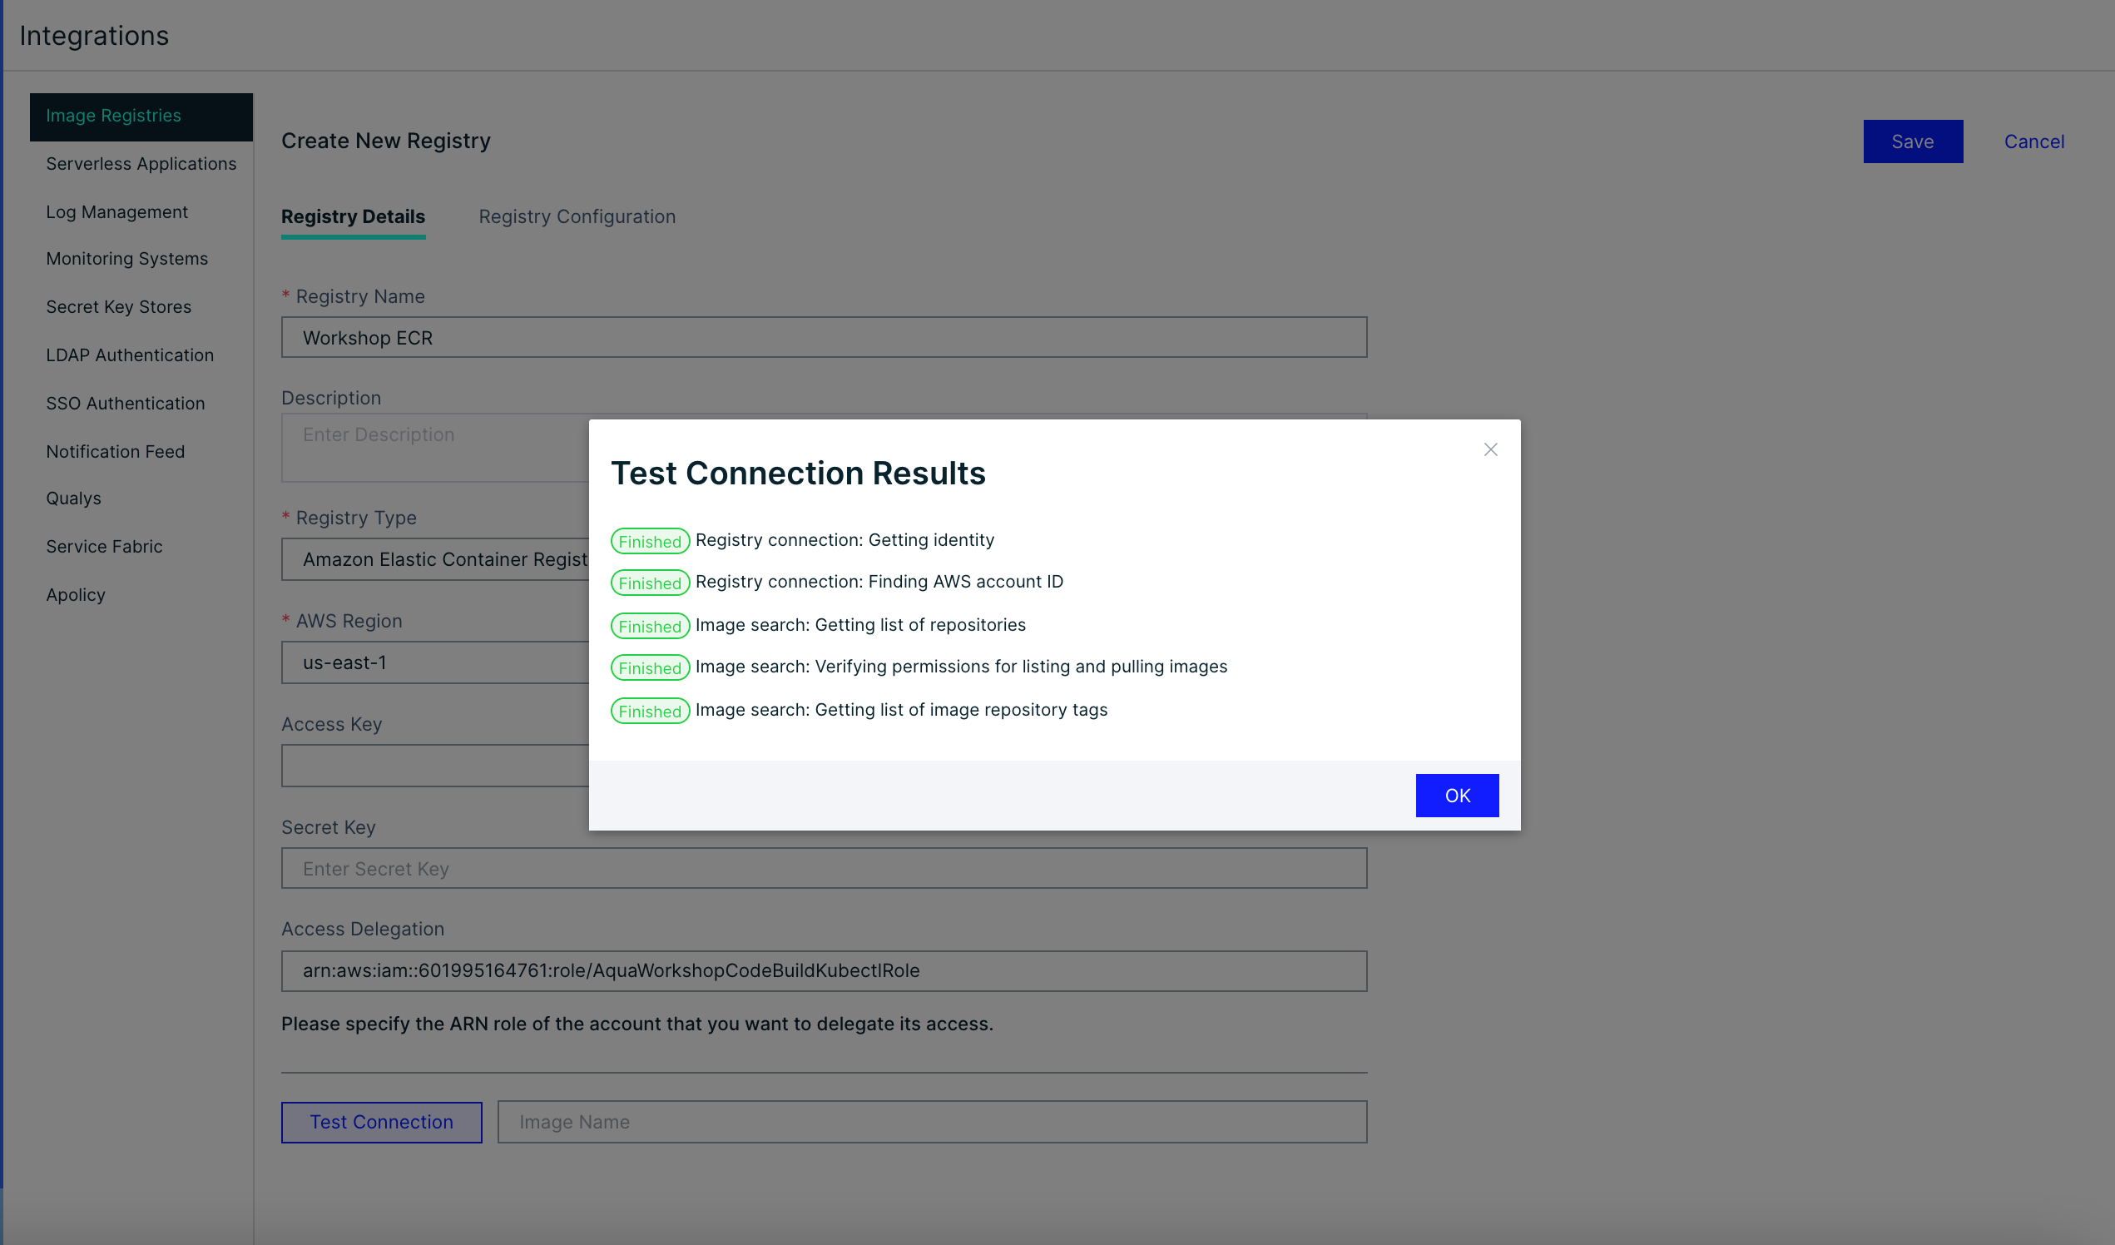Click the Registry Name field with Workshop ECR
This screenshot has width=2115, height=1245.
825,338
